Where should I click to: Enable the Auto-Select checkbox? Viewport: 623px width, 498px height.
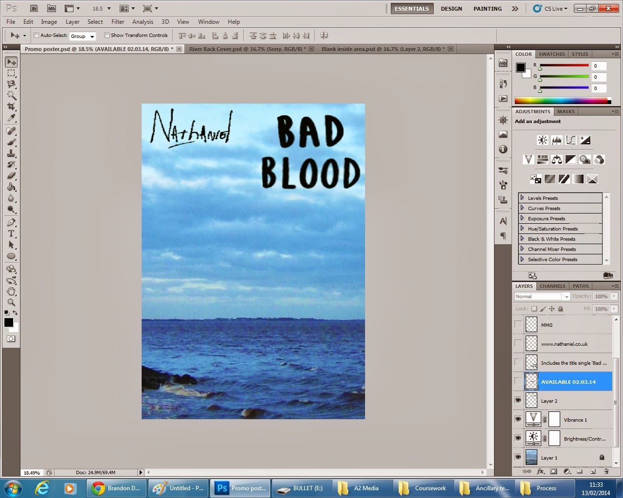coord(36,36)
